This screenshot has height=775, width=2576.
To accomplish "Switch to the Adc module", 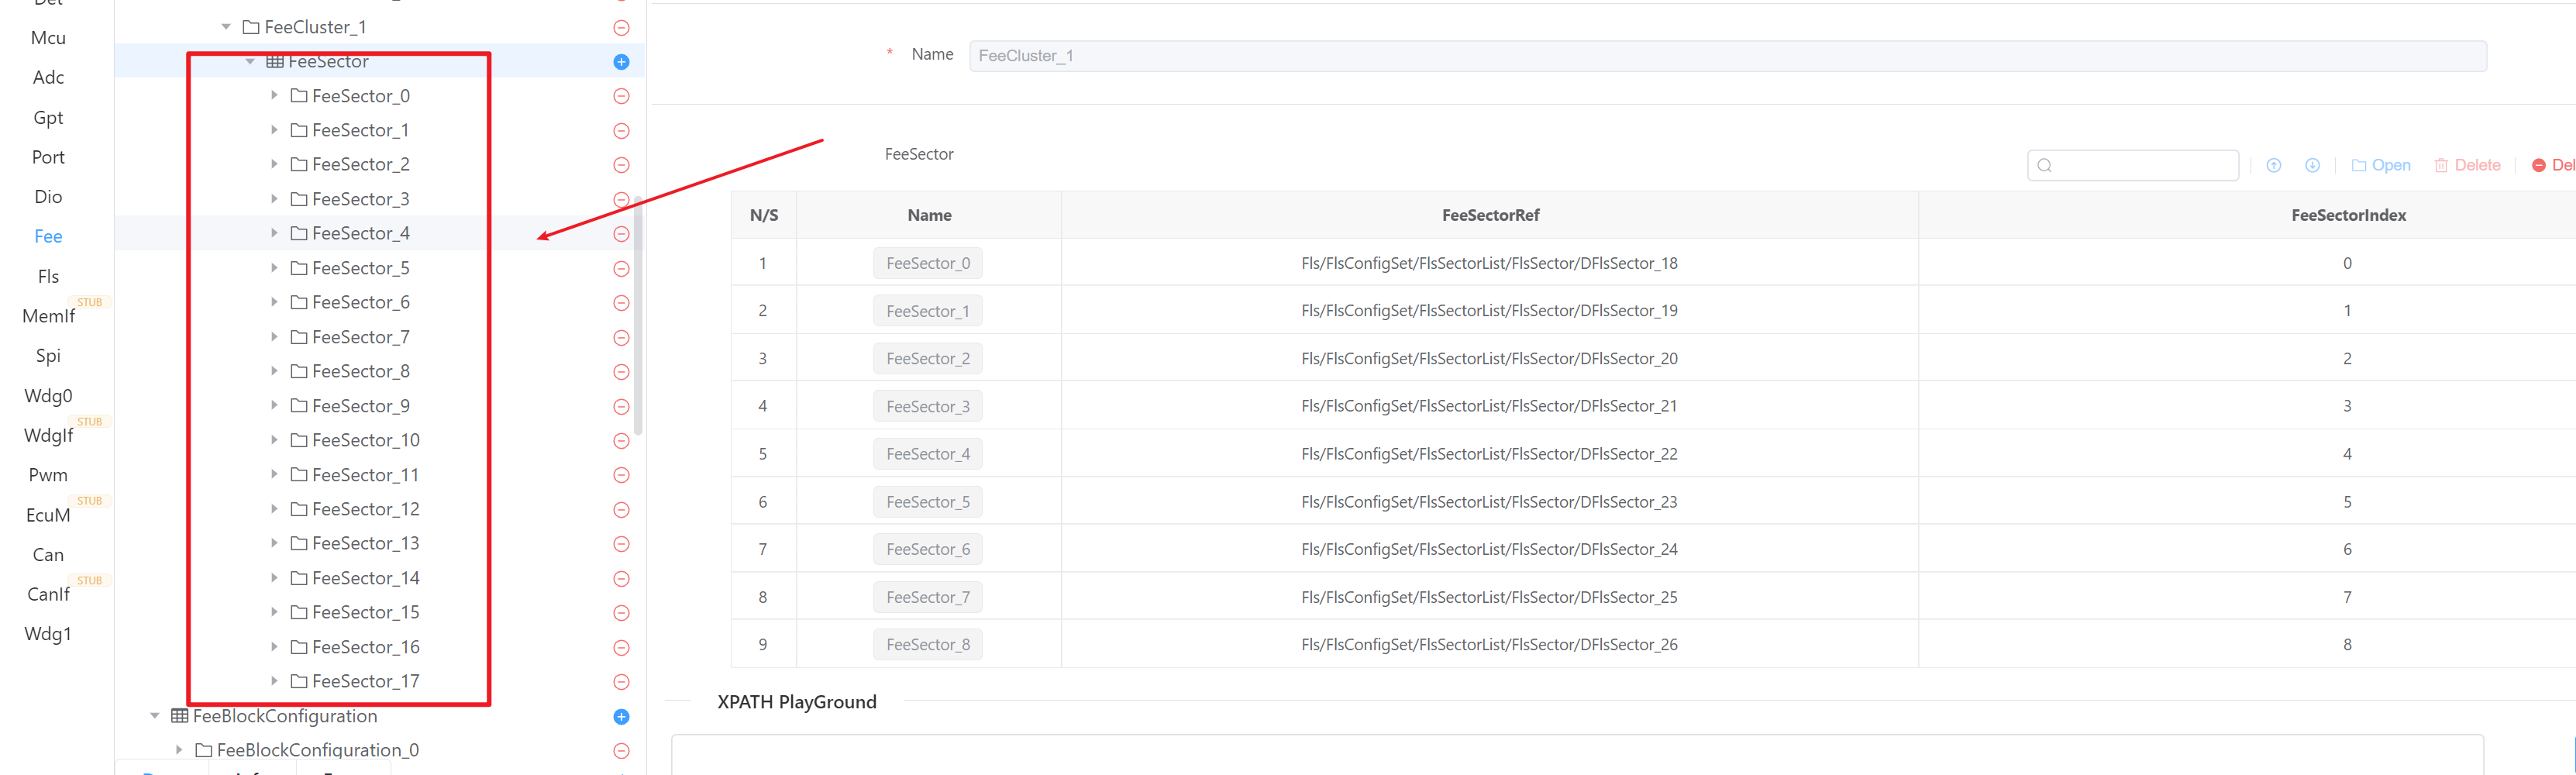I will tap(48, 78).
